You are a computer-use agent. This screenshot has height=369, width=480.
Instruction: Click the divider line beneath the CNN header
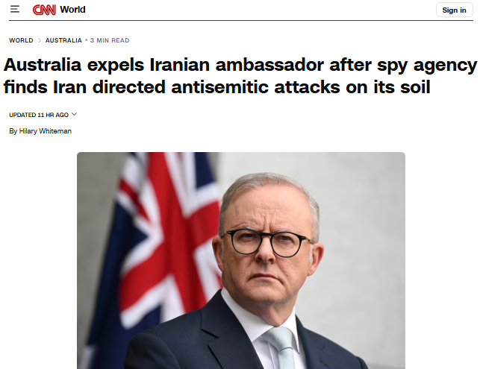(241, 20)
